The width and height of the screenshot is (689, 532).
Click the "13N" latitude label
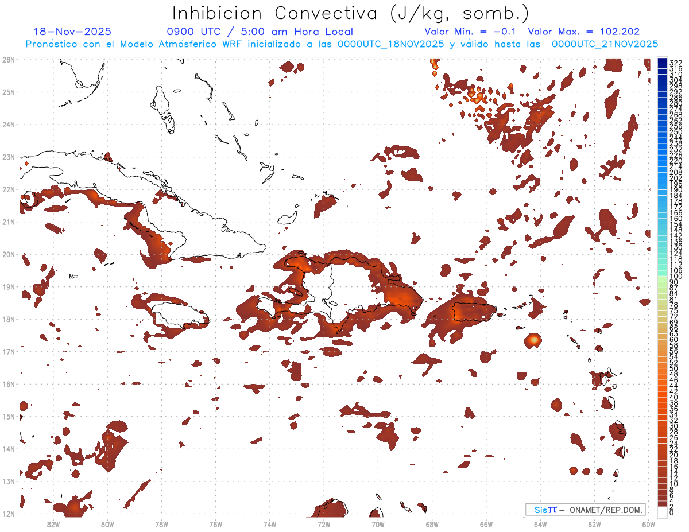click(x=9, y=481)
